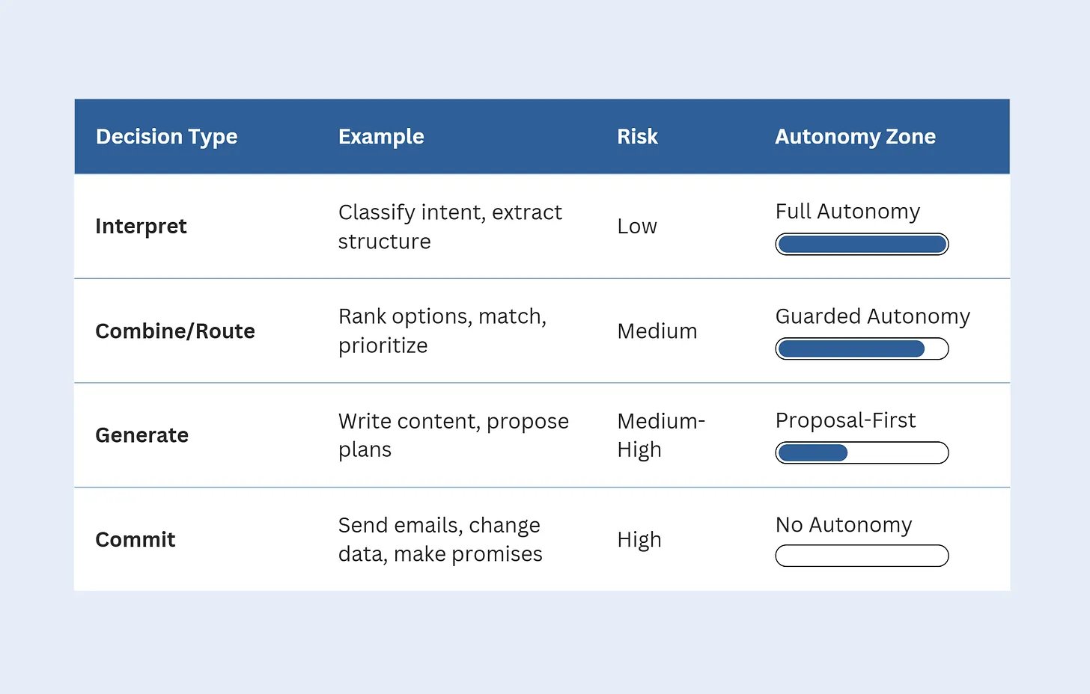Viewport: 1090px width, 694px height.
Task: Click the Medium-High risk value
Action: pos(660,435)
